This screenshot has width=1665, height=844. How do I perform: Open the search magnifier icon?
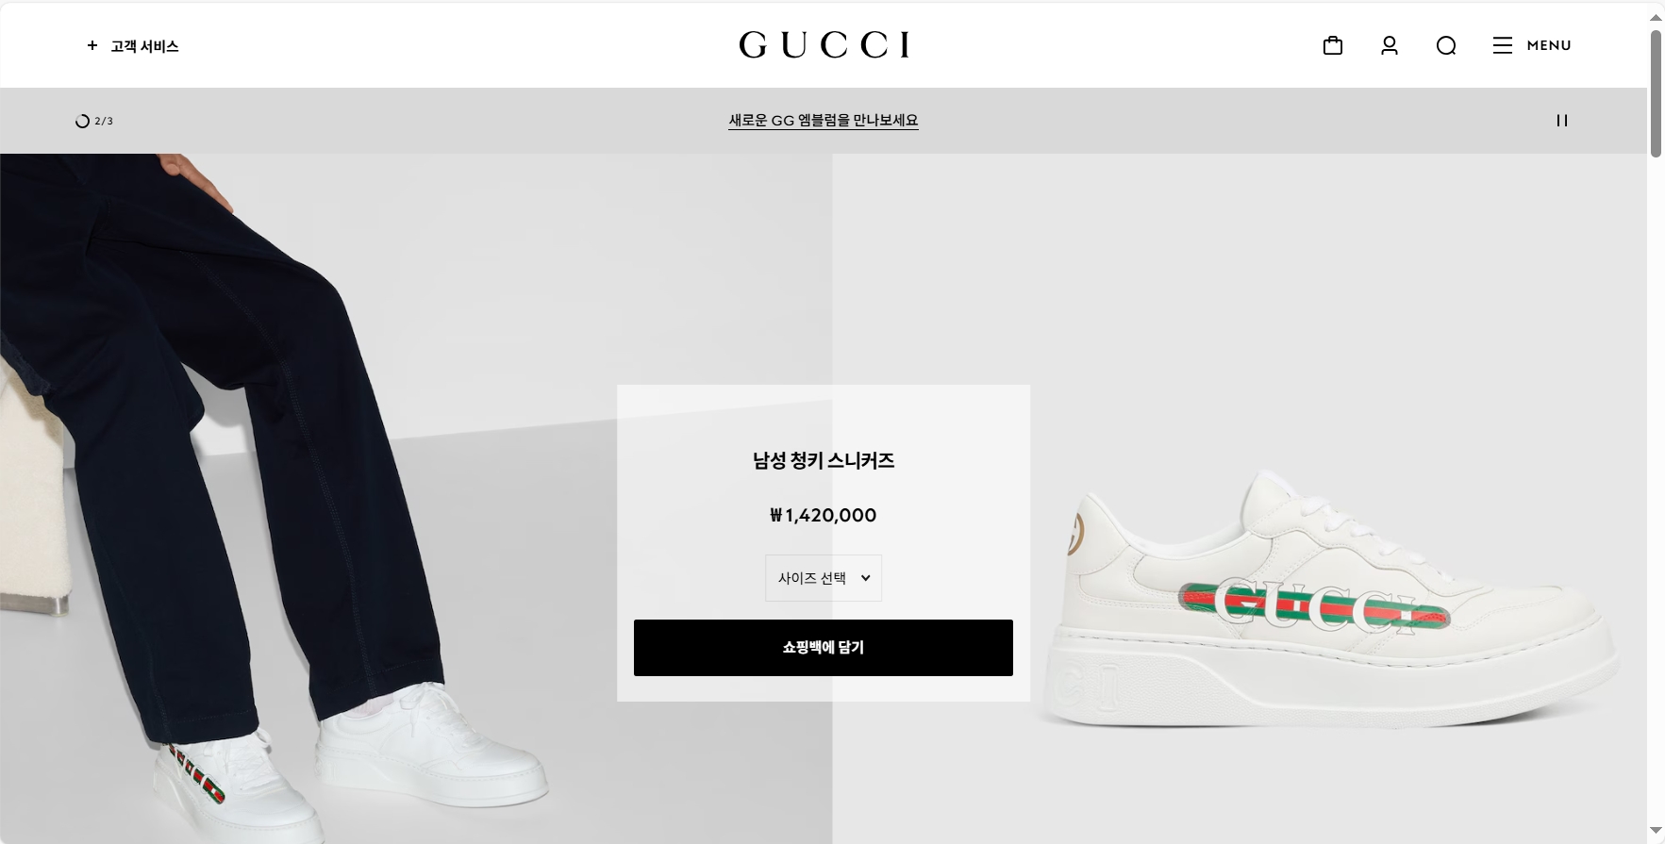pyautogui.click(x=1446, y=45)
